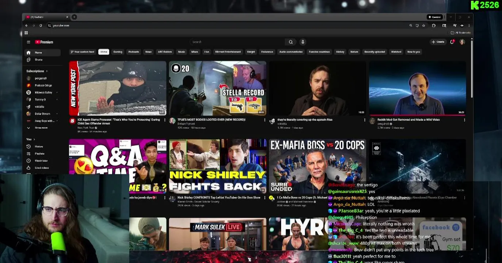
Task: Select the History filter chip
Action: [340, 52]
